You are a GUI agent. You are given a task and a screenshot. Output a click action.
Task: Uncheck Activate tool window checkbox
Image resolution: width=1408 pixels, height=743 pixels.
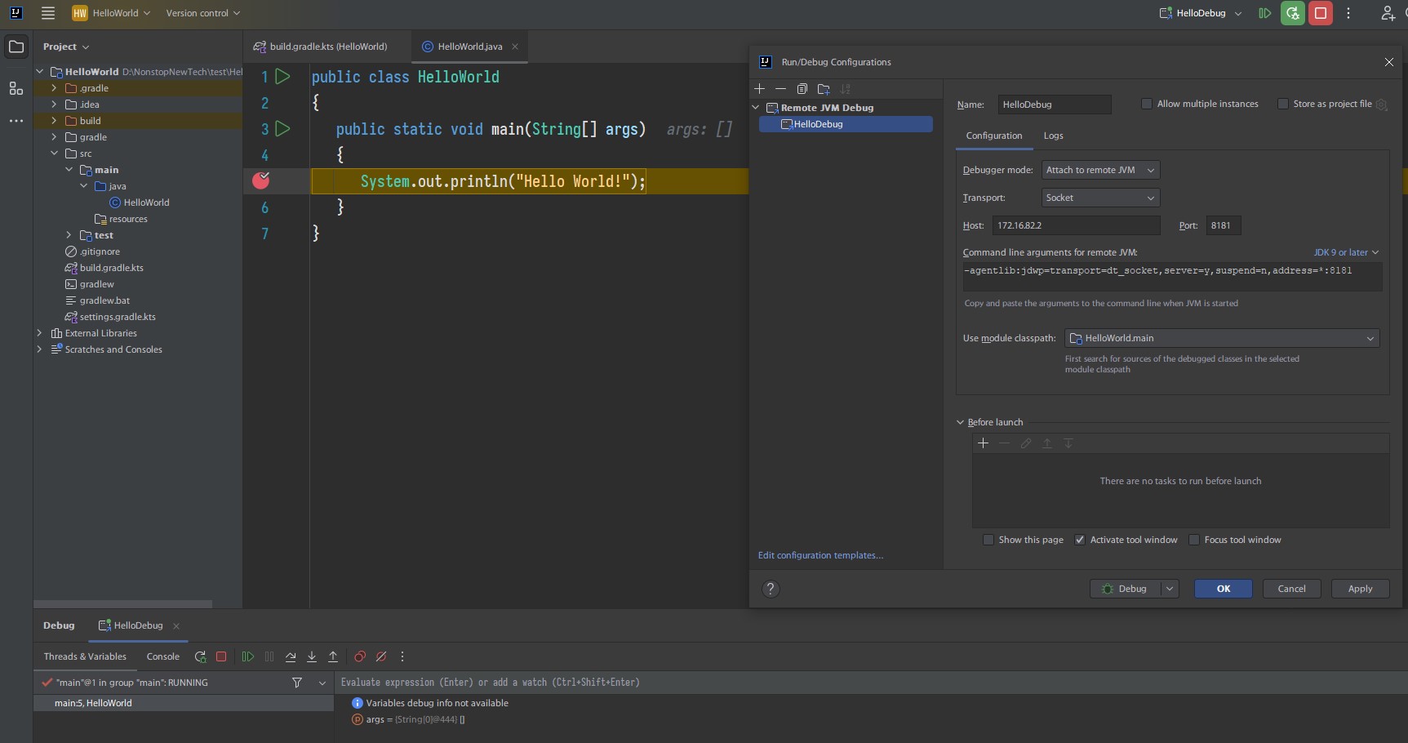(1080, 540)
